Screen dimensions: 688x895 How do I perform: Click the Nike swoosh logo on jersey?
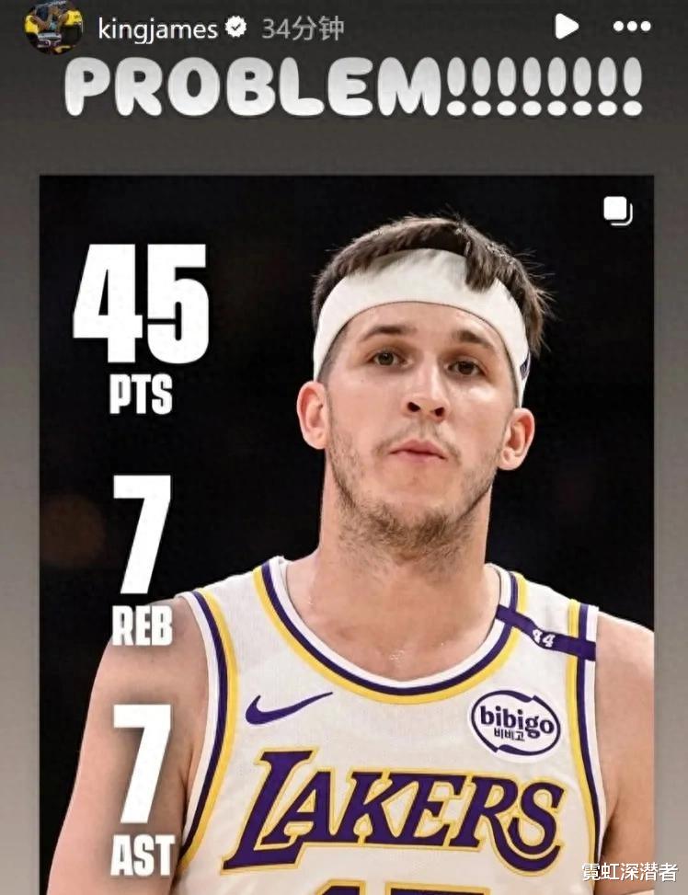click(x=288, y=707)
